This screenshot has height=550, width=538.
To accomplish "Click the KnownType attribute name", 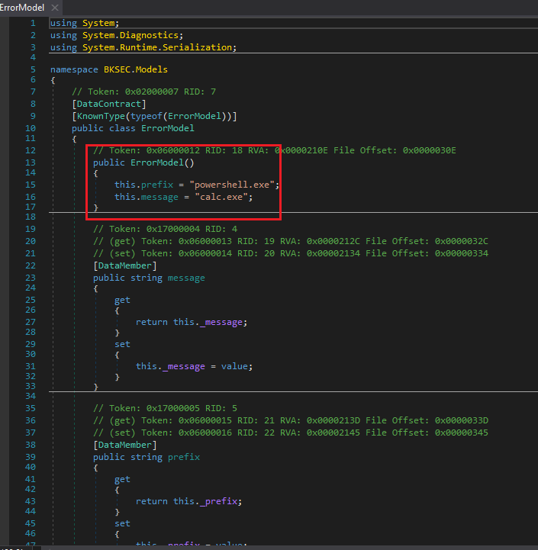I will point(101,116).
